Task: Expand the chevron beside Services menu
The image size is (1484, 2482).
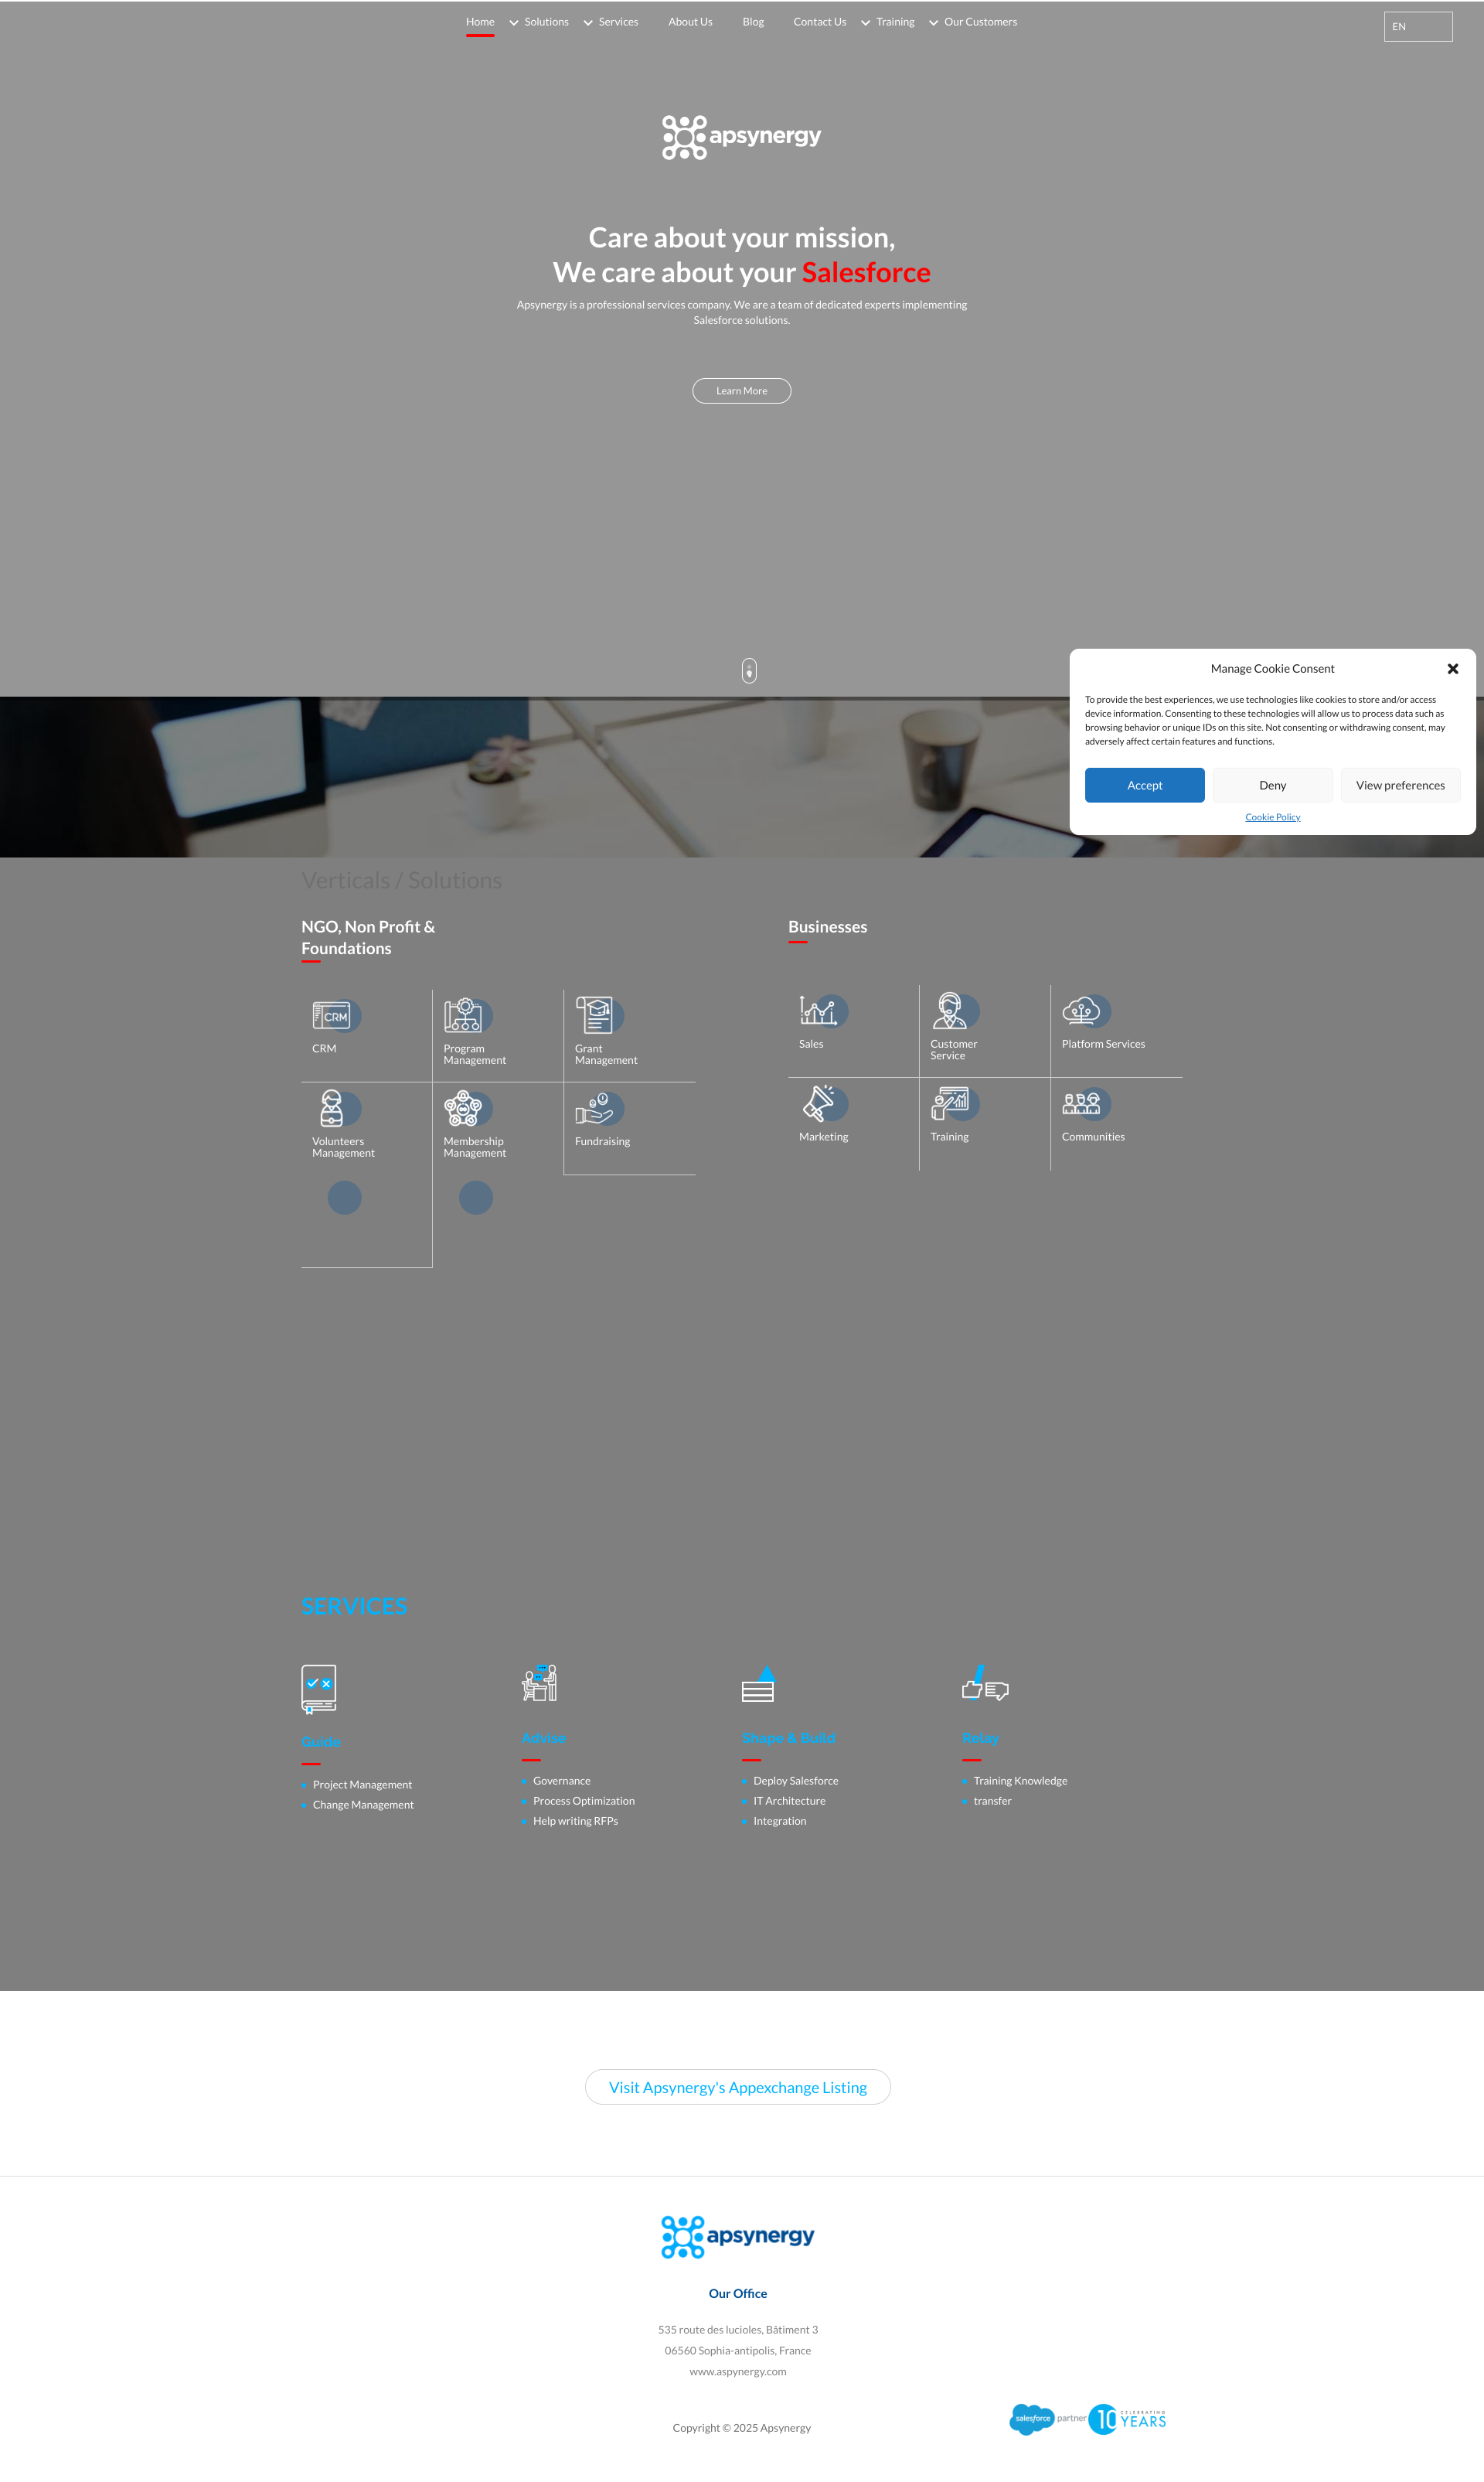Action: click(x=588, y=23)
